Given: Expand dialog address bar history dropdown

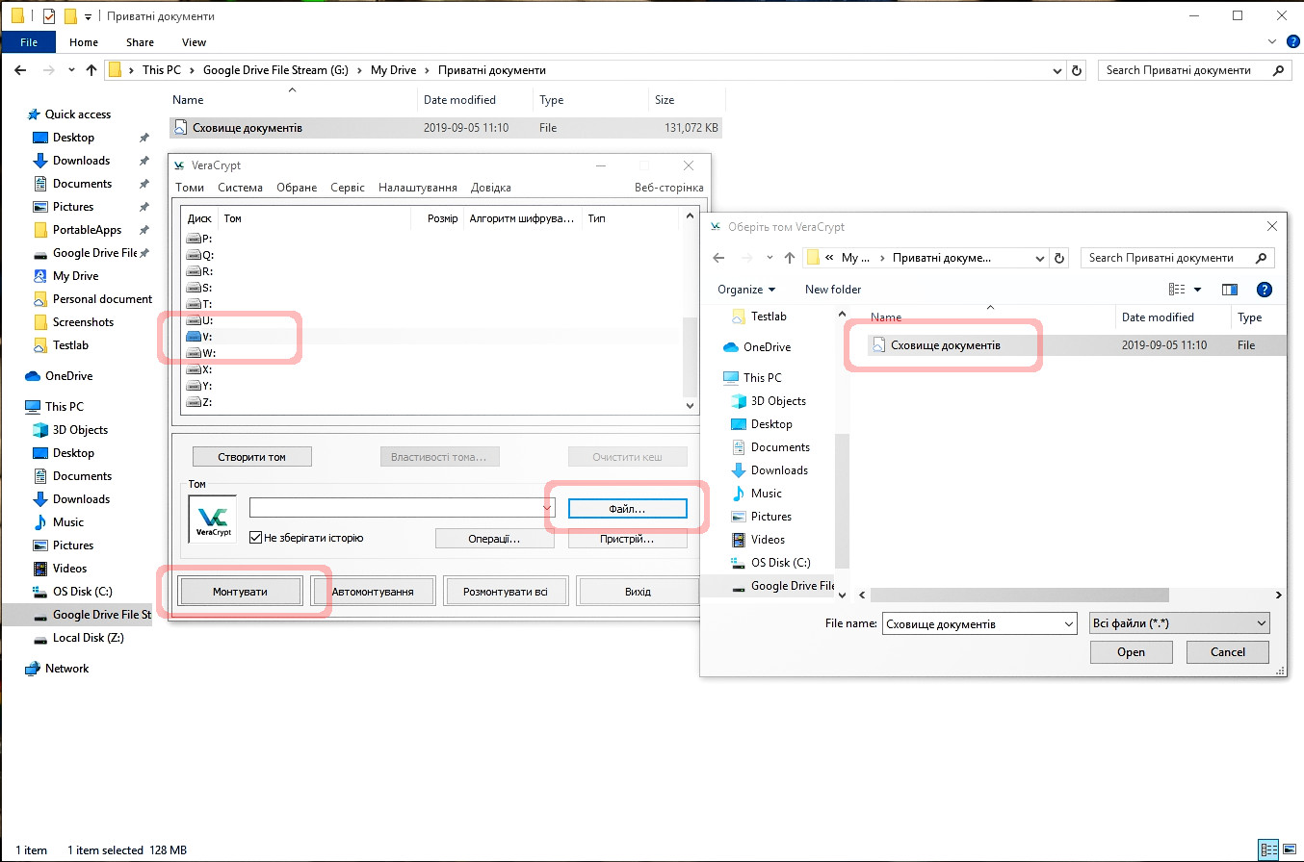Looking at the screenshot, I should [x=1040, y=258].
